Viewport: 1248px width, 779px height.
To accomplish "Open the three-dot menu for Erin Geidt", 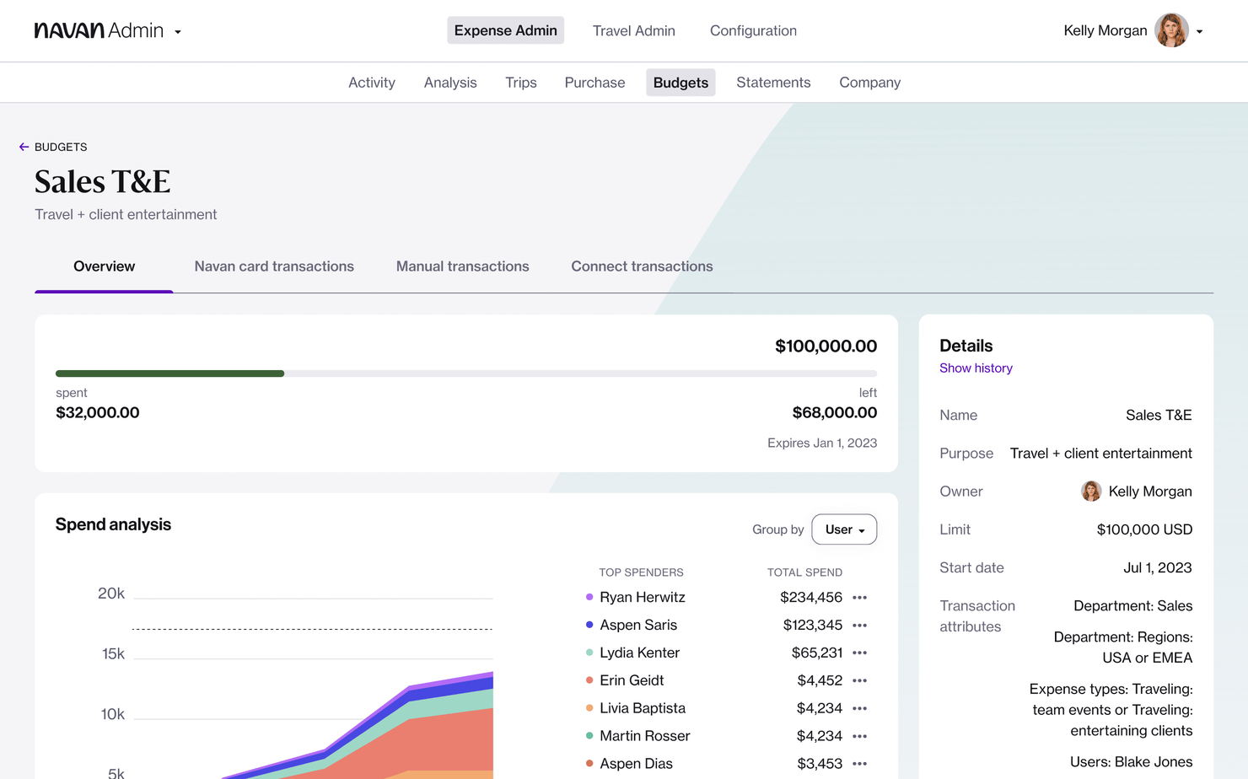I will [x=859, y=681].
